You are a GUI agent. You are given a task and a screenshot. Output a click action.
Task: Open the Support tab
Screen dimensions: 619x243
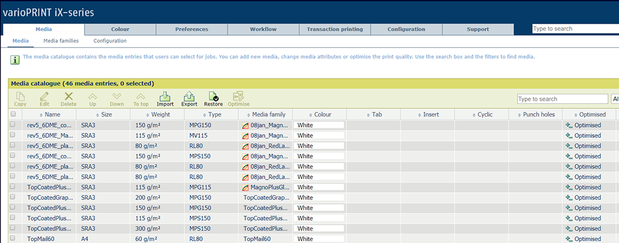tap(478, 29)
